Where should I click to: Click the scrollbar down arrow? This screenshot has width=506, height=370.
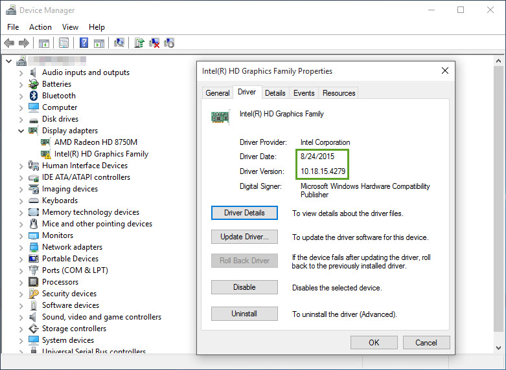click(x=499, y=348)
